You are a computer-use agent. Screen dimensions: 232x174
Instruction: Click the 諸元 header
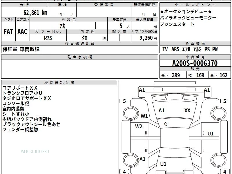pyautogui.click(x=195, y=69)
